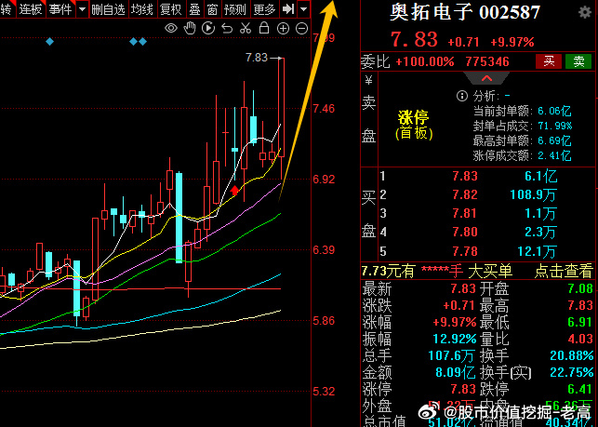Screen dimensions: 598x427
Task: Click the green 卖 sell button
Action: [579, 61]
